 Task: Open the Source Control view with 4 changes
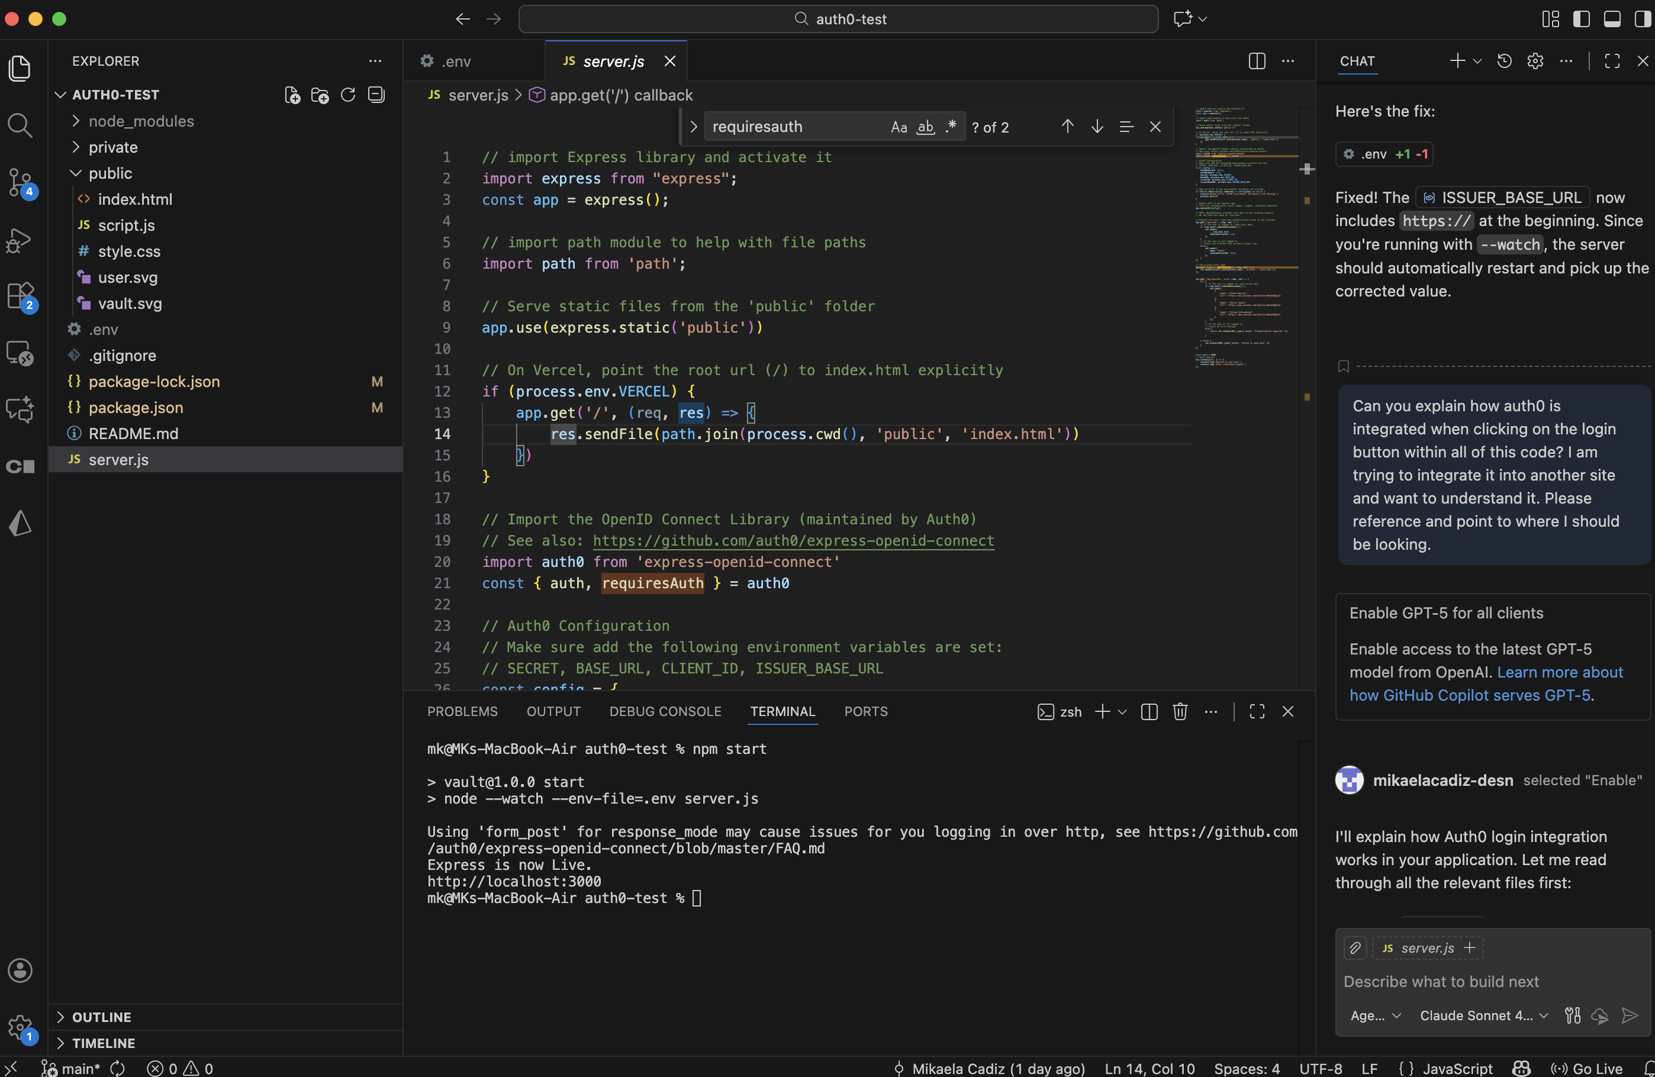click(x=20, y=183)
